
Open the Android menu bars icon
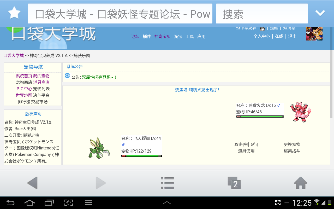point(88,203)
